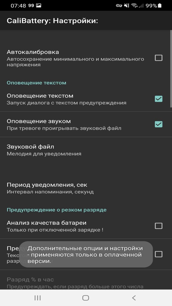Tap the paid version toast message
The image size is (172, 306).
[86, 254]
